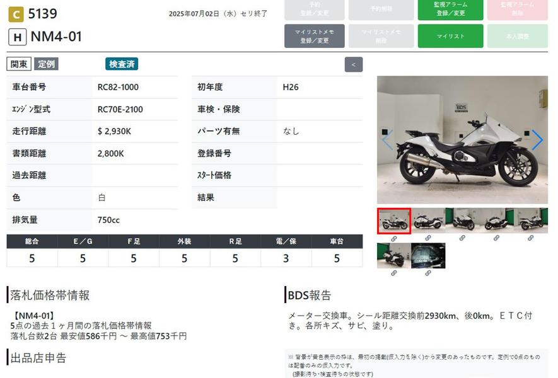
Task: Click the link icon under the second thumbnail
Action: coord(428,238)
